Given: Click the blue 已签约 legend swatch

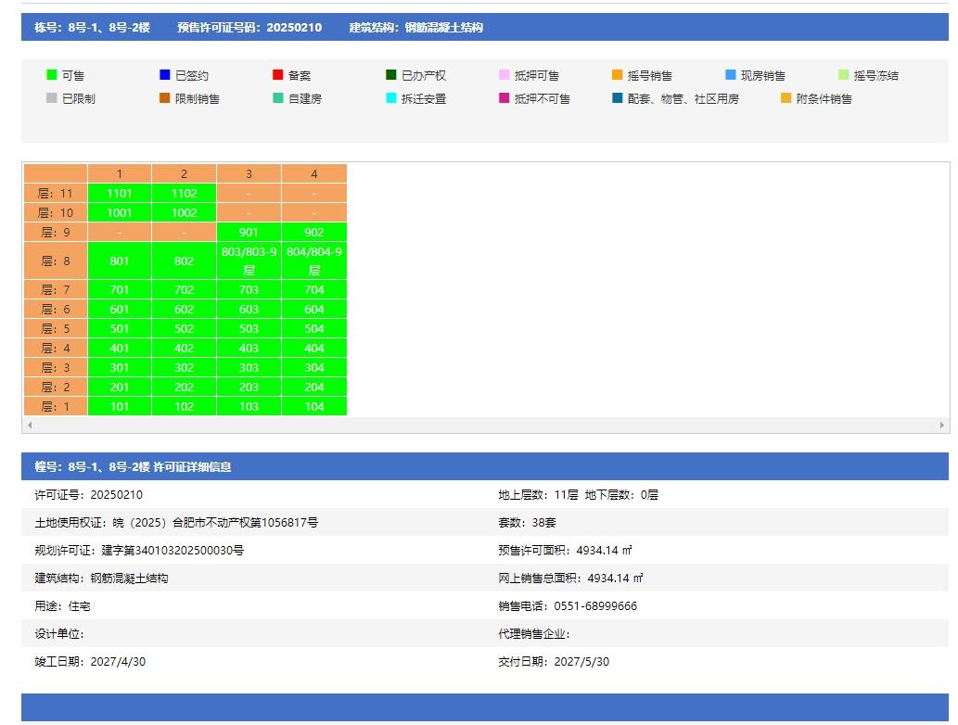Looking at the screenshot, I should click(164, 74).
